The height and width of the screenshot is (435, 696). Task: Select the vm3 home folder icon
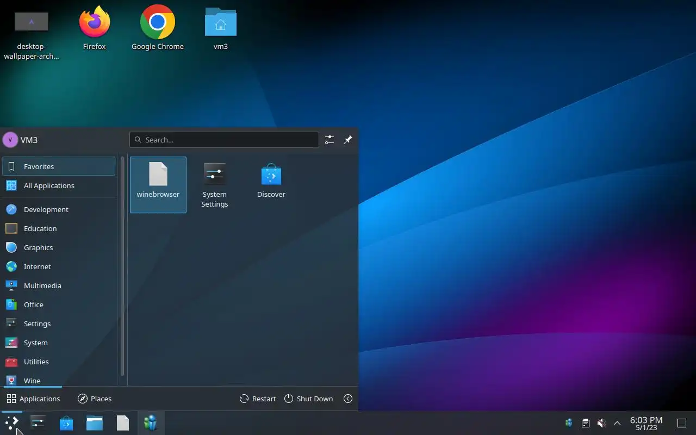coord(221,28)
